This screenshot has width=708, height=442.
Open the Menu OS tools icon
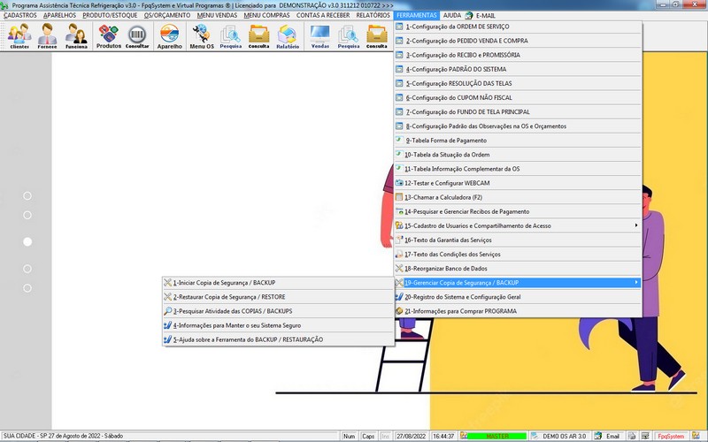point(202,36)
